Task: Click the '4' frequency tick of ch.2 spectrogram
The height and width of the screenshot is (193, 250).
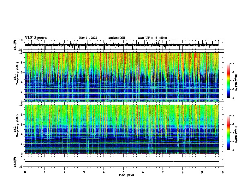Action: click(22, 134)
